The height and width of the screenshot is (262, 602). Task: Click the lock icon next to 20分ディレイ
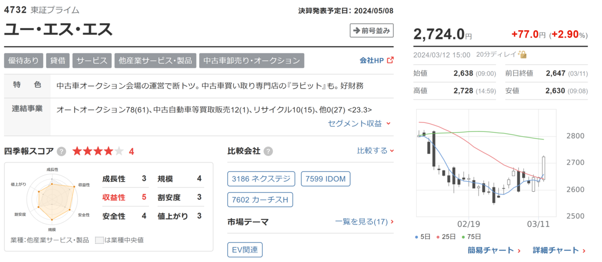523,55
